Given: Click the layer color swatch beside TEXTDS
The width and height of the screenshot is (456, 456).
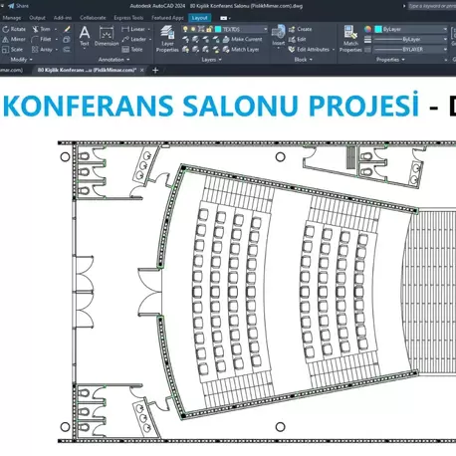Looking at the screenshot, I should click(218, 29).
